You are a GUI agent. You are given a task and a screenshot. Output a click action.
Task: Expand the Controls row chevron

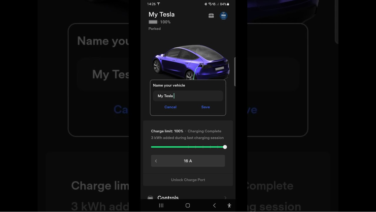coord(225,198)
